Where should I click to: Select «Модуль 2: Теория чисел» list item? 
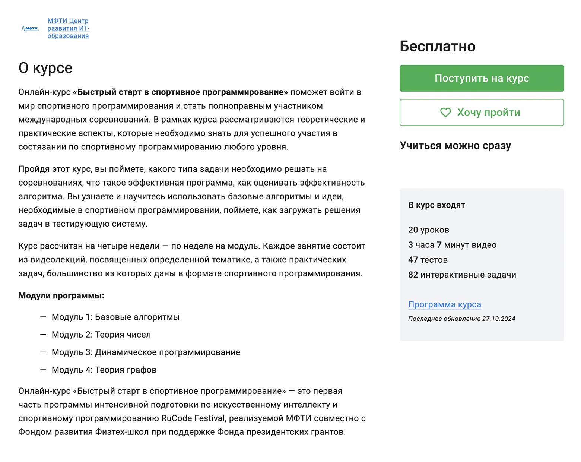coord(101,335)
